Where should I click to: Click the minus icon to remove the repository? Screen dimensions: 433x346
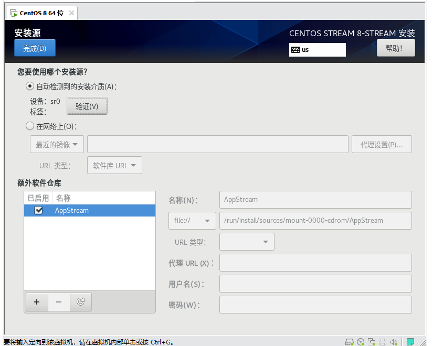59,302
